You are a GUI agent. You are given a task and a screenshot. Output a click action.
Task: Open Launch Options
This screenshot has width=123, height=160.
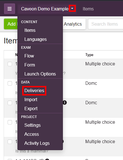[x=40, y=74]
